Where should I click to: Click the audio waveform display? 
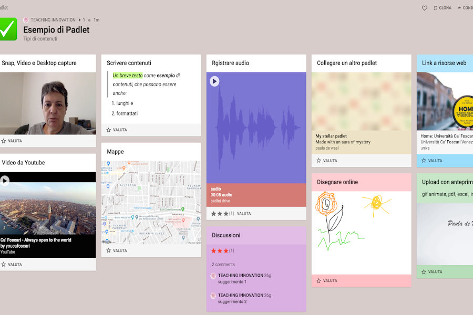[x=256, y=128]
